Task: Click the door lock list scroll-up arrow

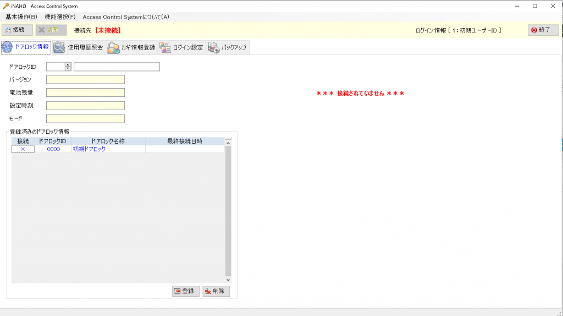Action: click(228, 143)
